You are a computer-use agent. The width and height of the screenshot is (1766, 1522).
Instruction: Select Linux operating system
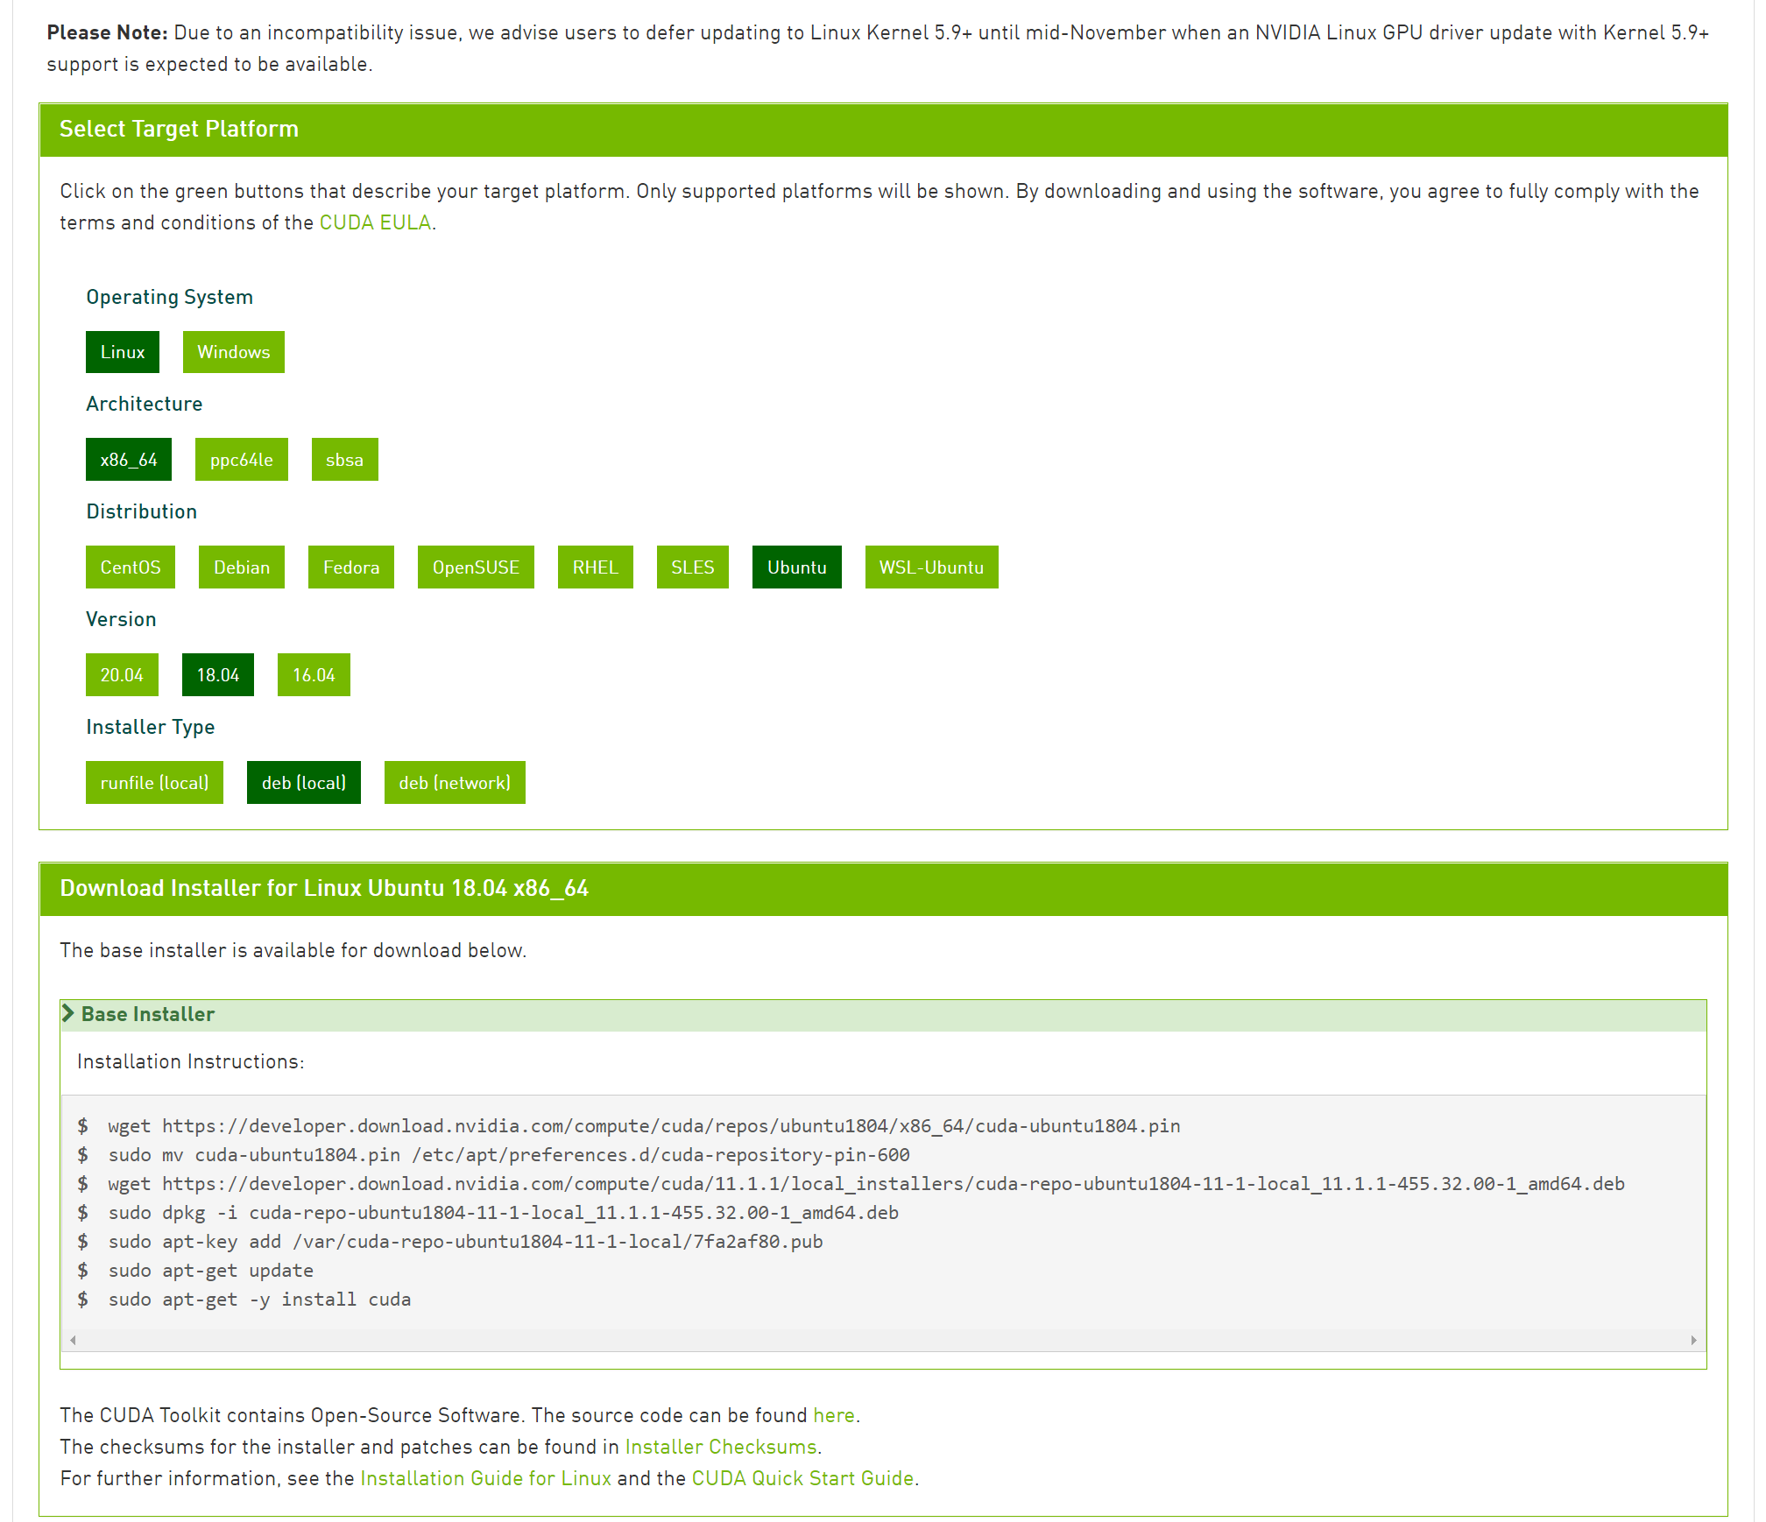click(123, 352)
